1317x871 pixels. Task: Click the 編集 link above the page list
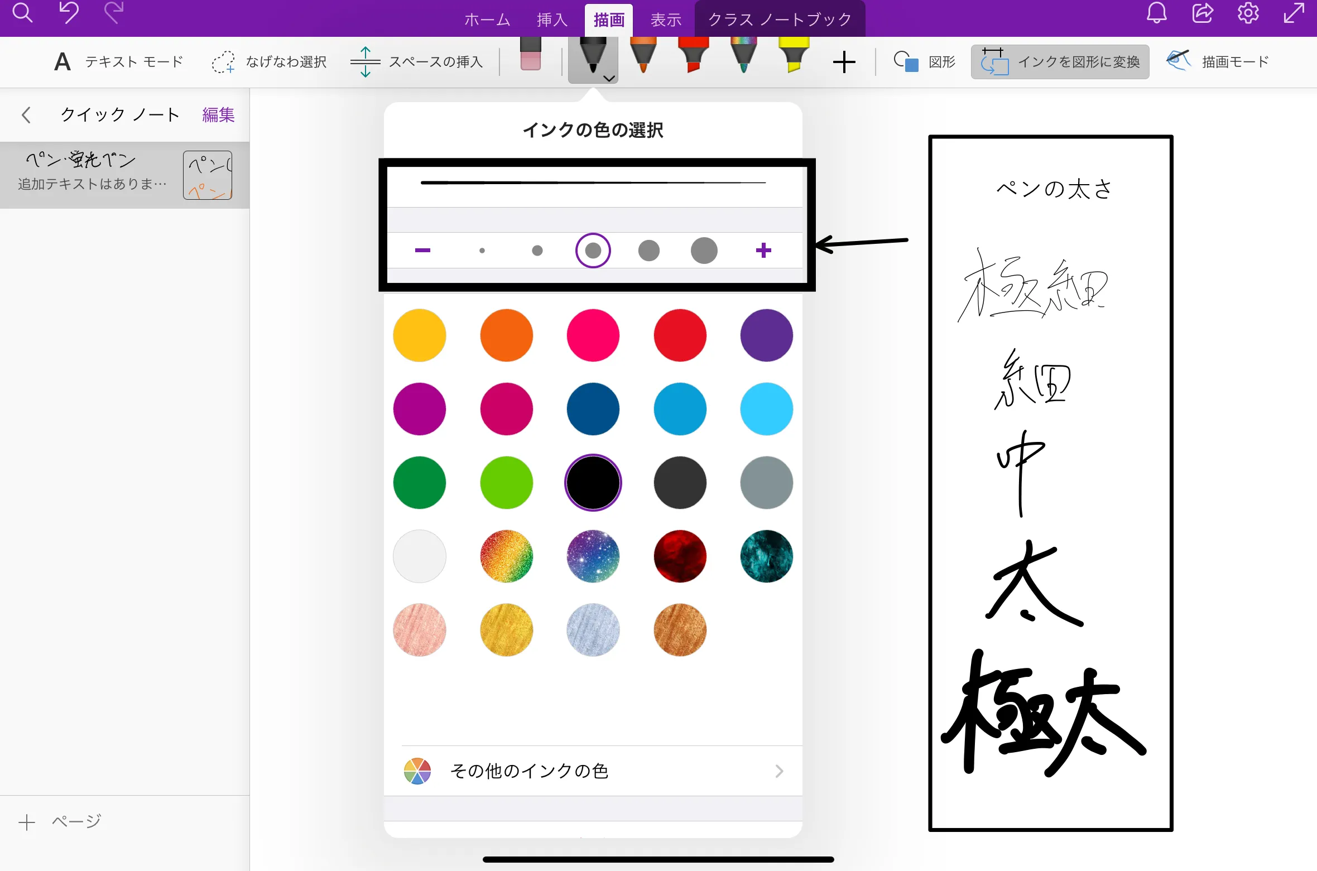pos(218,114)
